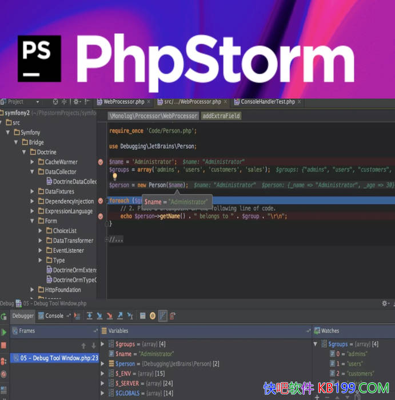Toggle the breakpoint on the foreach line
The height and width of the screenshot is (400, 395).
pyautogui.click(x=101, y=201)
